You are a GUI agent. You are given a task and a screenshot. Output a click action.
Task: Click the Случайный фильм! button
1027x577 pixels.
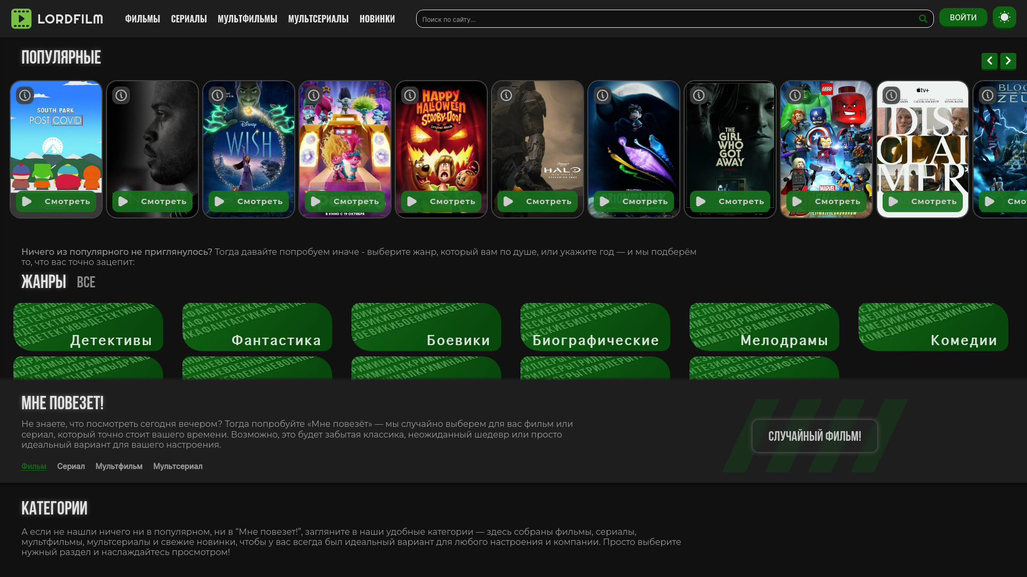coord(814,436)
